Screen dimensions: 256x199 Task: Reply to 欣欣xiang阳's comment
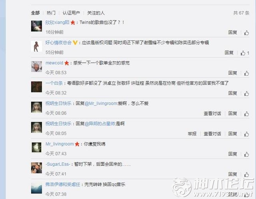[232, 32]
